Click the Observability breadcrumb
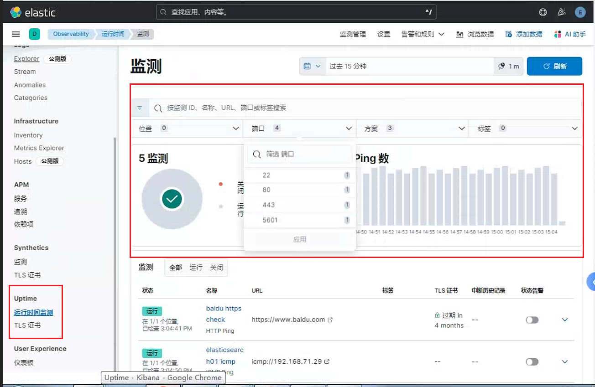The height and width of the screenshot is (387, 595). point(71,34)
